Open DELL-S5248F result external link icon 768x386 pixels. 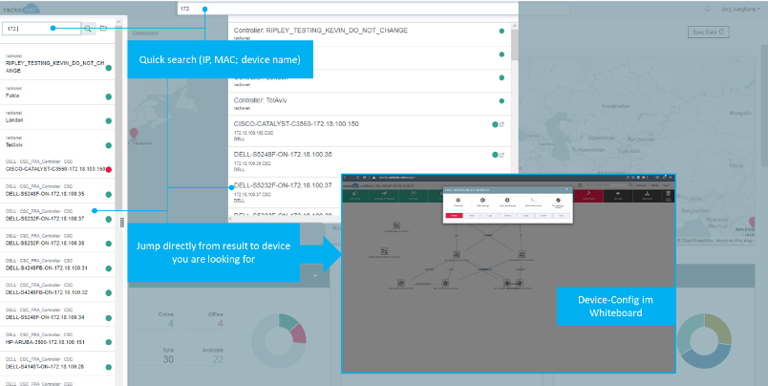pyautogui.click(x=501, y=155)
